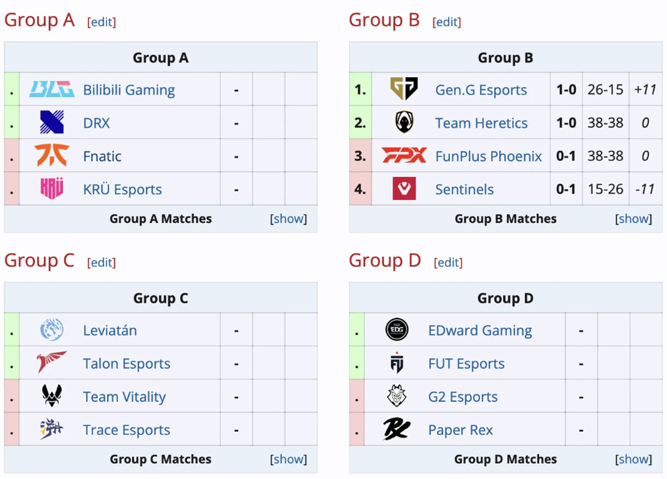Image resolution: width=667 pixels, height=479 pixels.
Task: Open the Team Heretics team page
Action: [481, 123]
